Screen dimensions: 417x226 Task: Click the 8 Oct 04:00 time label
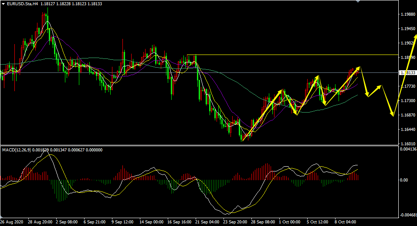click(345, 222)
